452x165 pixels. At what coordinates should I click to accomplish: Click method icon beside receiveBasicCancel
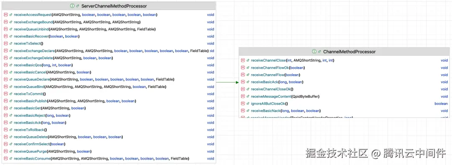pyautogui.click(x=6, y=72)
